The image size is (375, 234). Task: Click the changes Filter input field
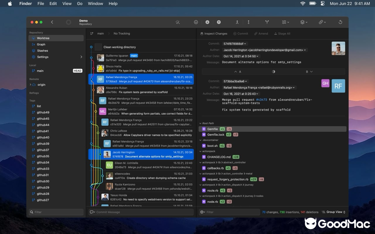coord(229,212)
